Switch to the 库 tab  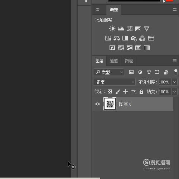point(97,10)
